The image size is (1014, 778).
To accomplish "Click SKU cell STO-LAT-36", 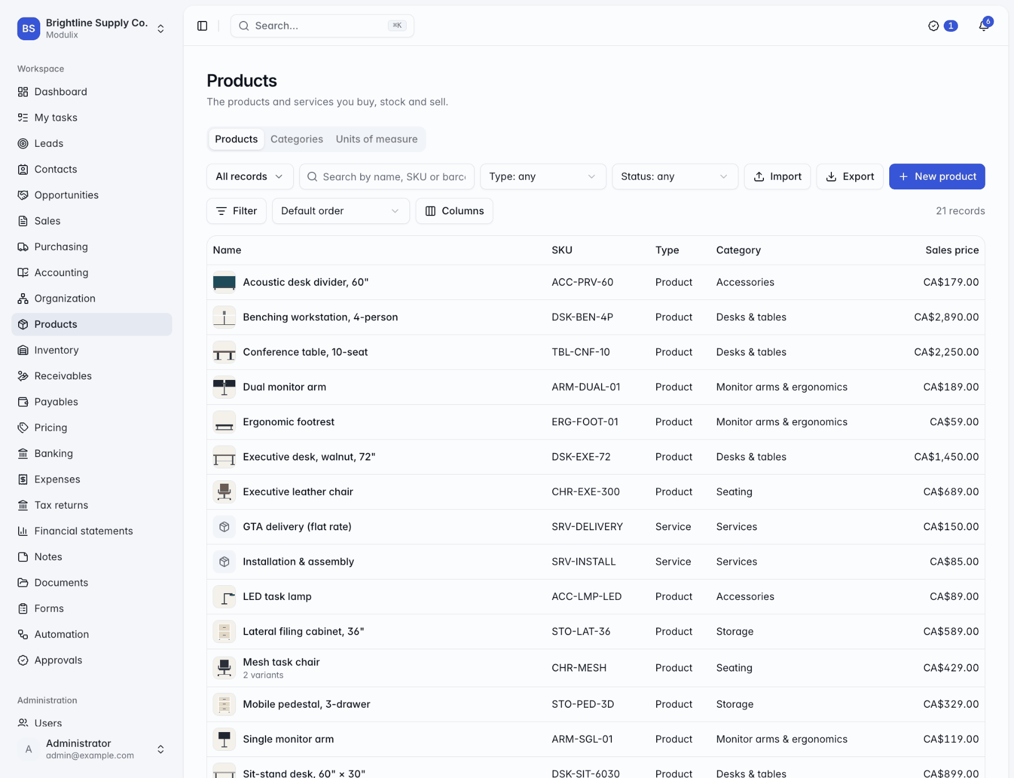I will (x=581, y=632).
